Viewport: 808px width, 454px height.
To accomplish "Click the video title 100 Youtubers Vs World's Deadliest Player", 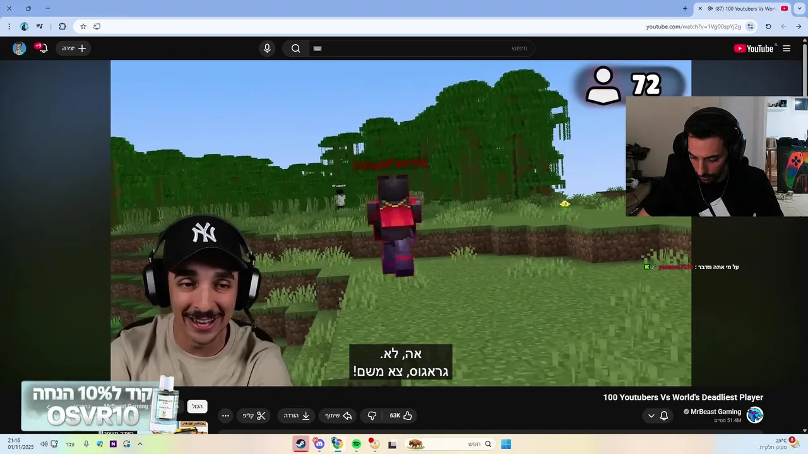I will click(x=683, y=397).
